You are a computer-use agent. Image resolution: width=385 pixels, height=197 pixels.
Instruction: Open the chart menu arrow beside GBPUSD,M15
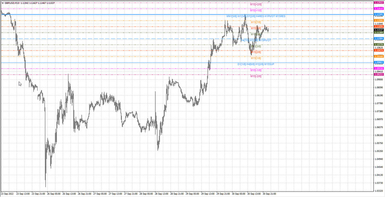click(x=3, y=3)
